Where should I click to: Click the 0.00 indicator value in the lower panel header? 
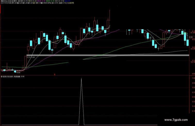click(x=23, y=77)
